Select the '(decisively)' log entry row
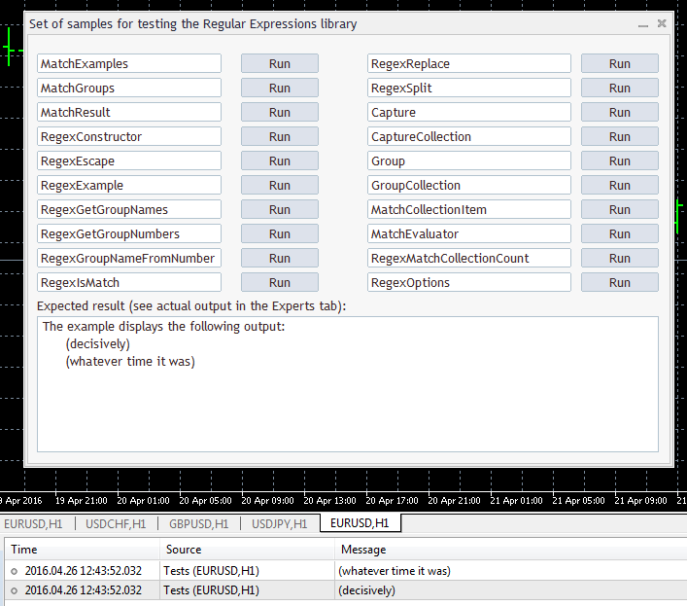Viewport: 687px width, 606px height. [x=346, y=590]
